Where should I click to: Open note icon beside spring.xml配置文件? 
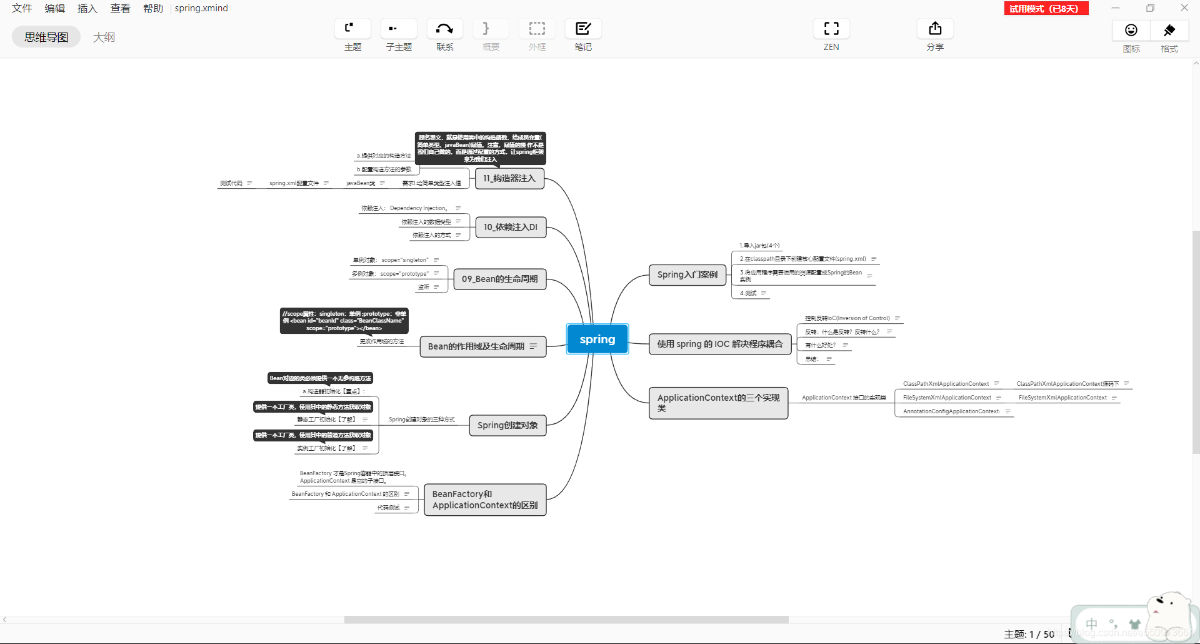click(x=326, y=183)
